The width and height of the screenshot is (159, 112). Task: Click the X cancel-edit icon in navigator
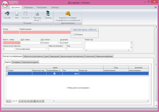coord(34,101)
